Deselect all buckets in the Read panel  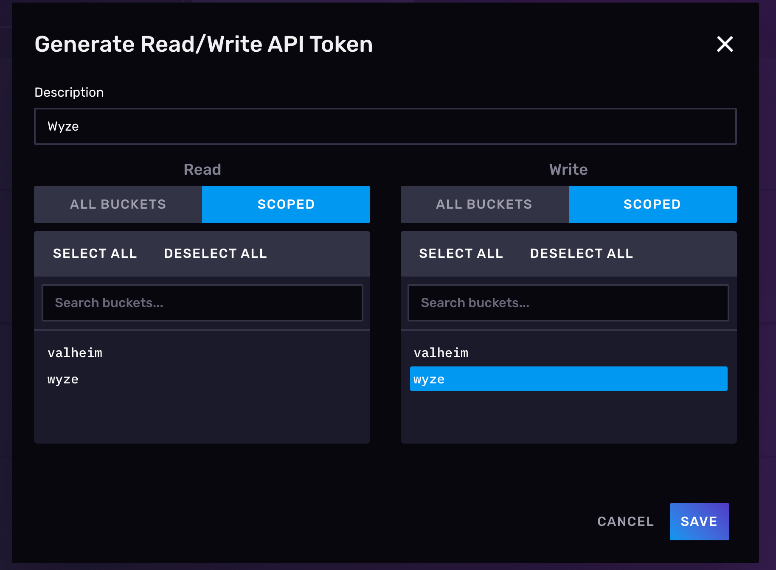(x=215, y=253)
